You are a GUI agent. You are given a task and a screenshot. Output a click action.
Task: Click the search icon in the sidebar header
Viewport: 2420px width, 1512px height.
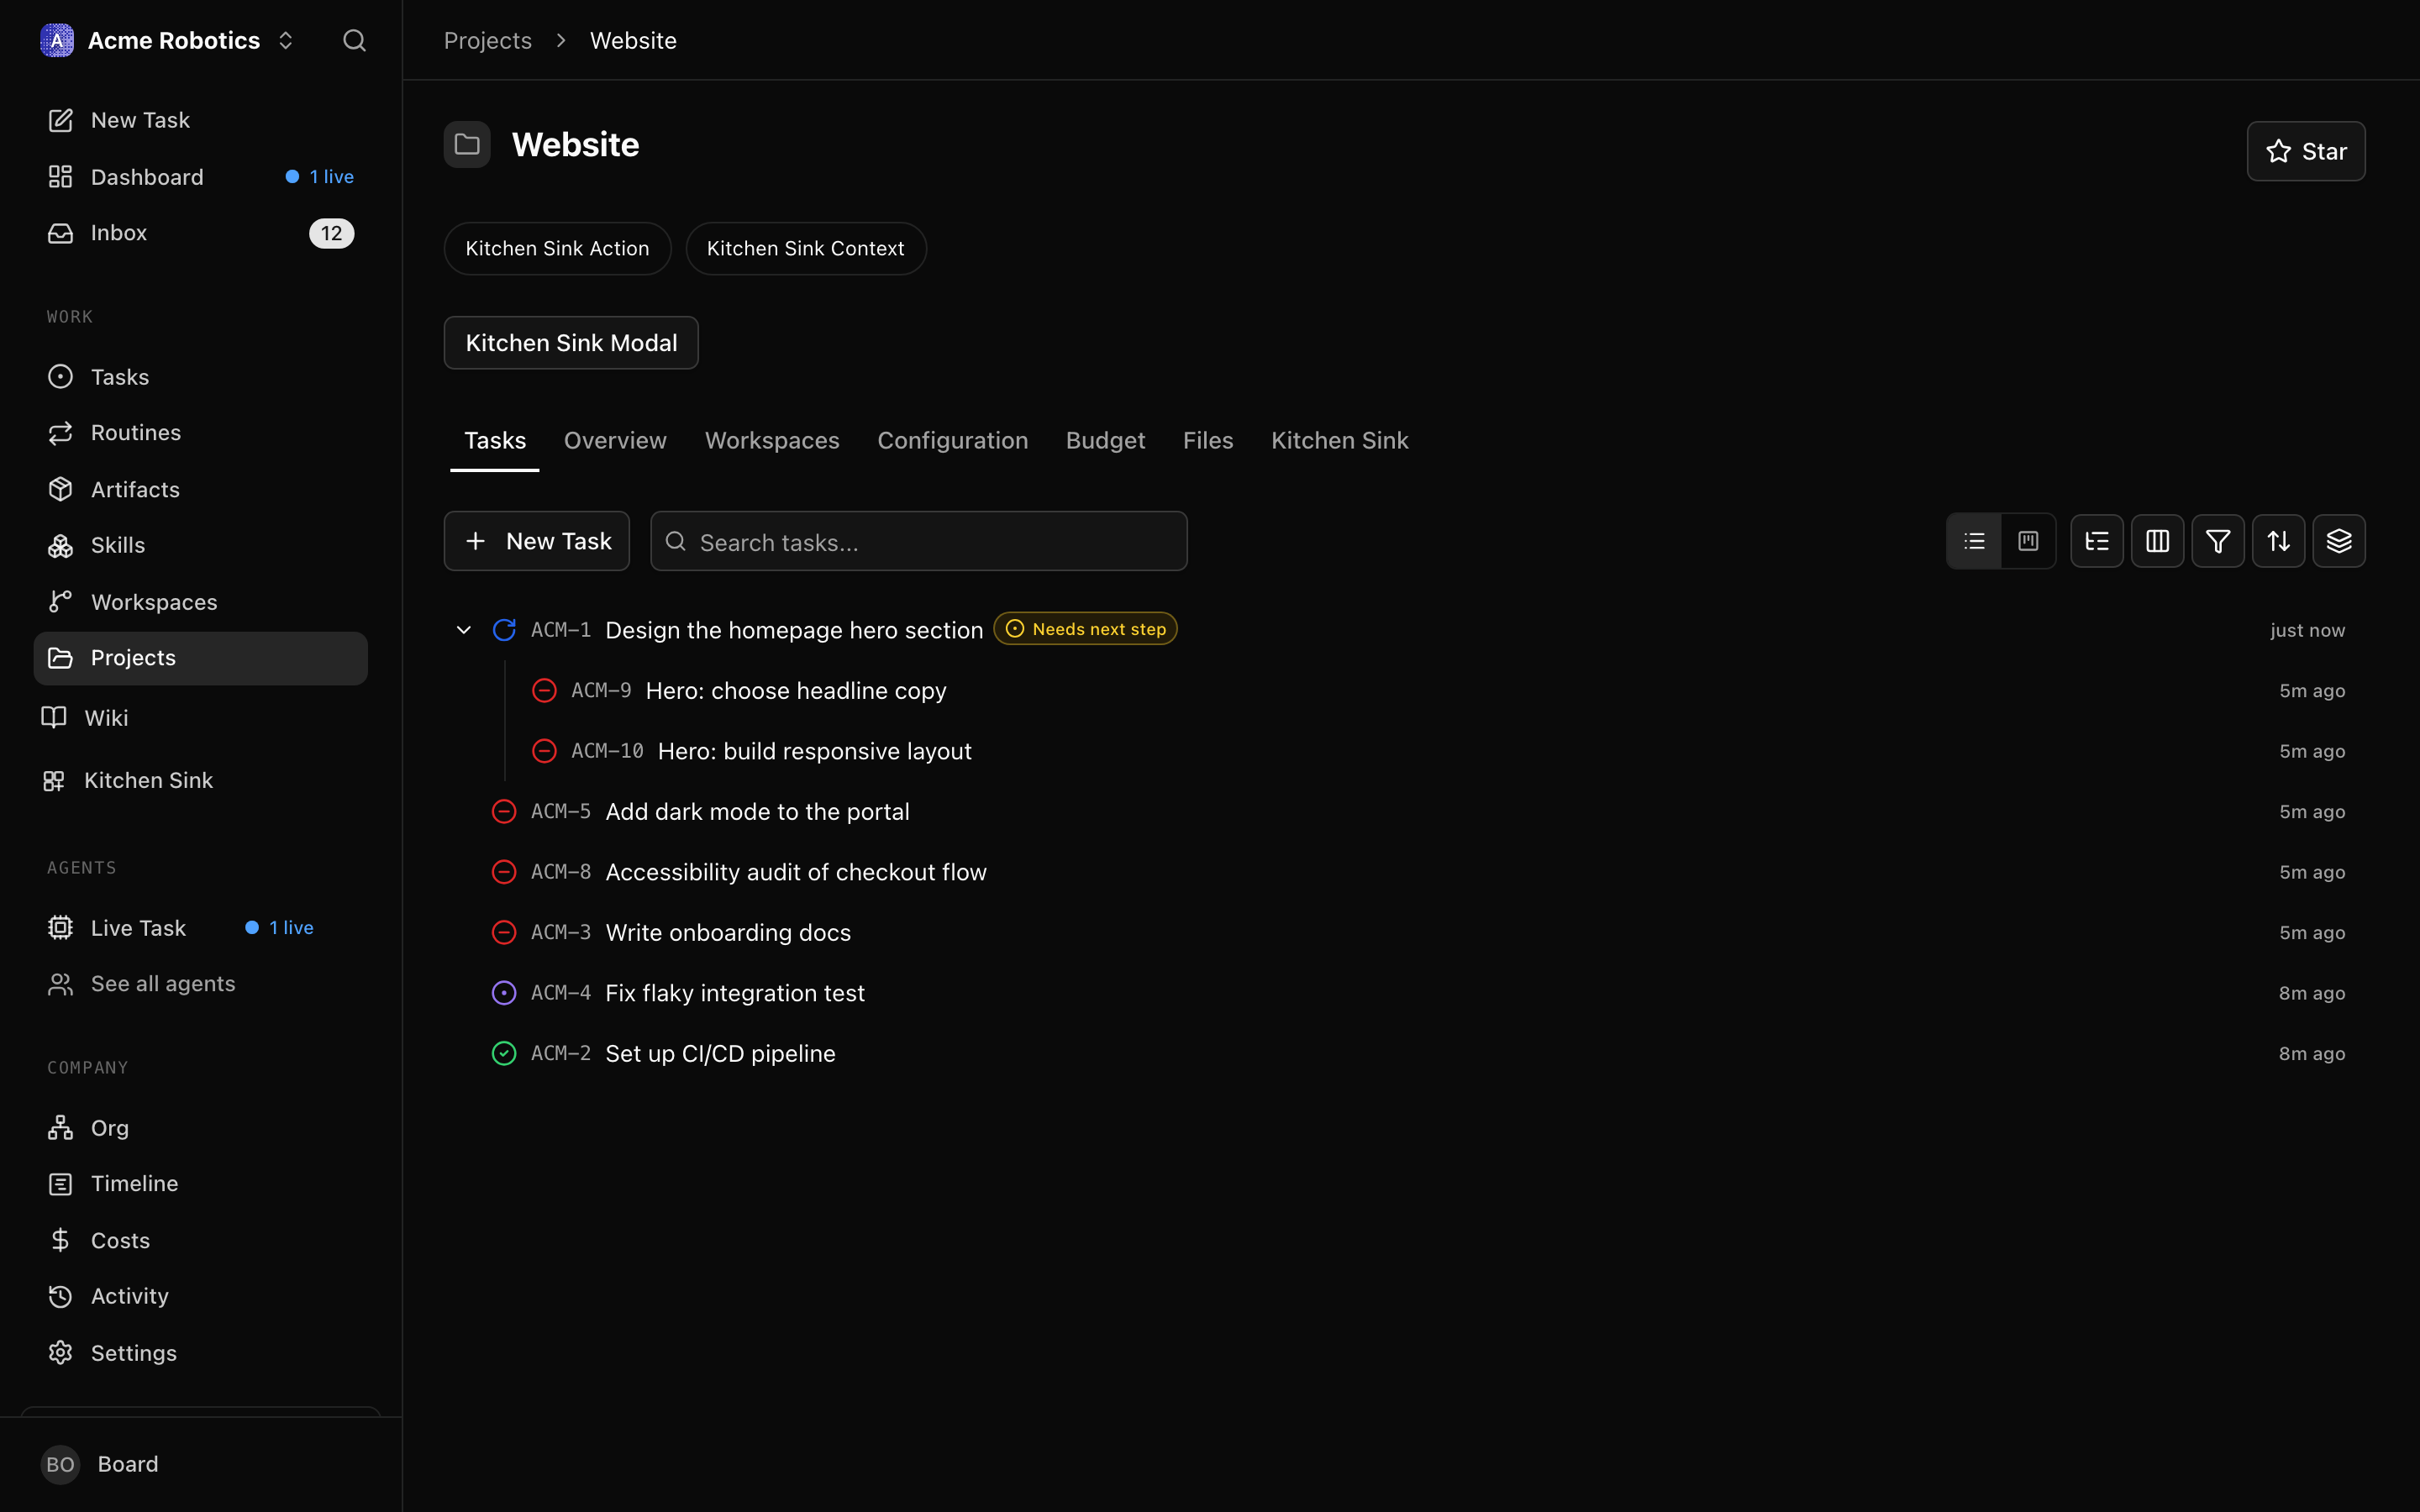[x=354, y=40]
